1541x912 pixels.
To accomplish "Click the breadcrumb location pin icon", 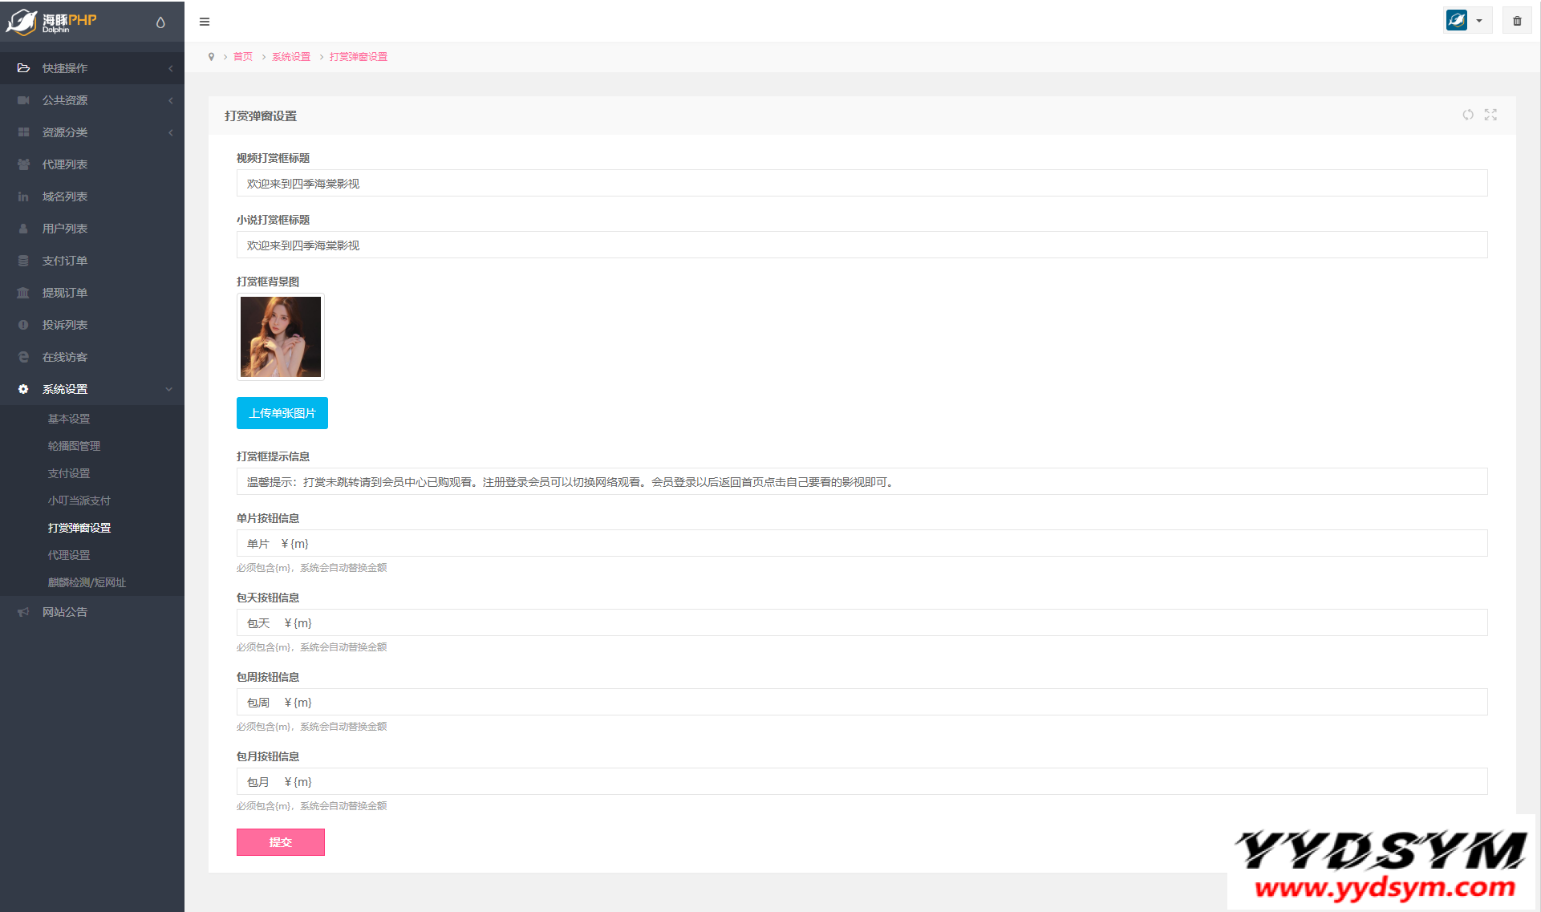I will click(x=211, y=57).
